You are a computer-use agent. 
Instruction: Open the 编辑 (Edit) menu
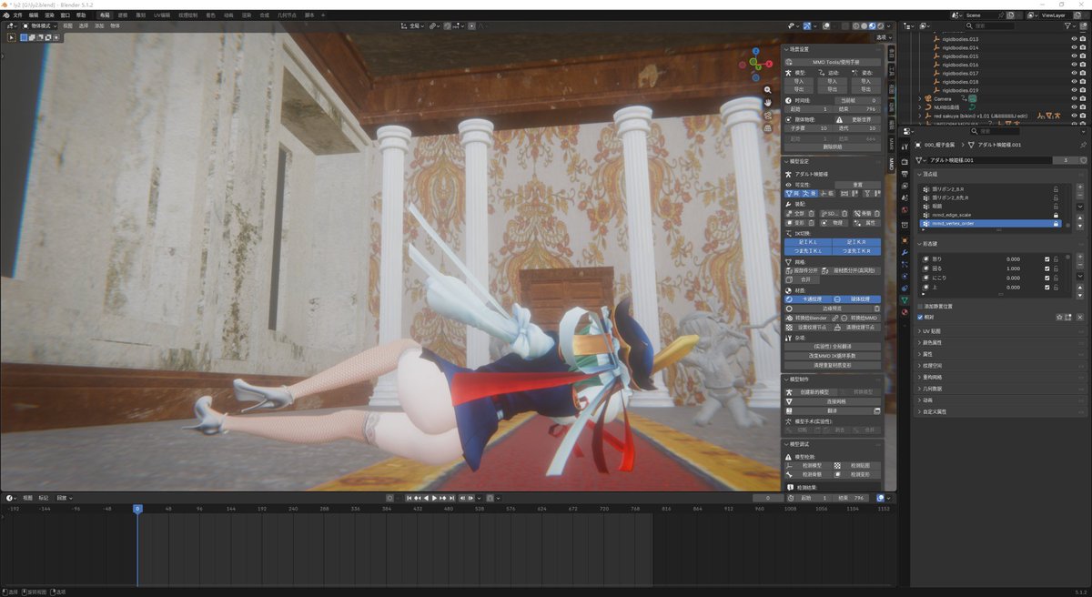(34, 15)
